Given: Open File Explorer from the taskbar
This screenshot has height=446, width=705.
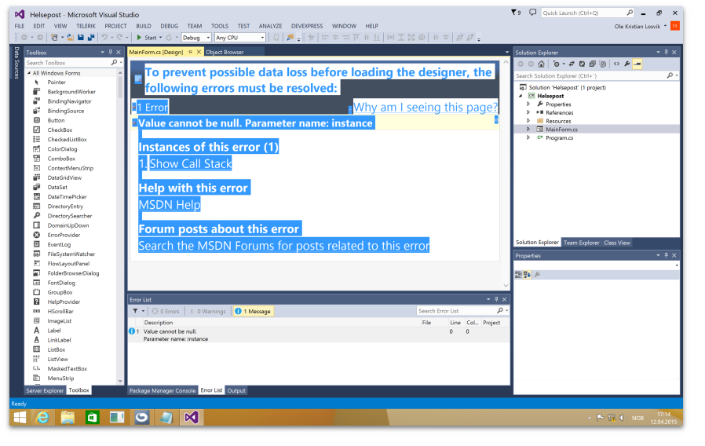Looking at the screenshot, I should point(68,418).
